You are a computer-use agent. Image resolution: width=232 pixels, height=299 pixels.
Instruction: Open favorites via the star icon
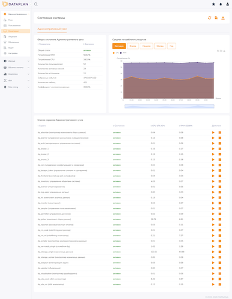213,4
